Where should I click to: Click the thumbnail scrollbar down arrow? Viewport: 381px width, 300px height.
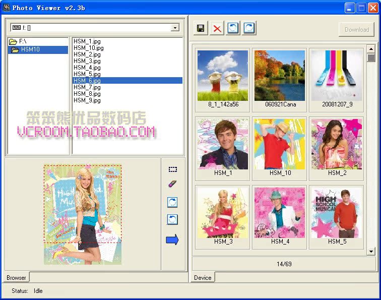pyautogui.click(x=371, y=251)
